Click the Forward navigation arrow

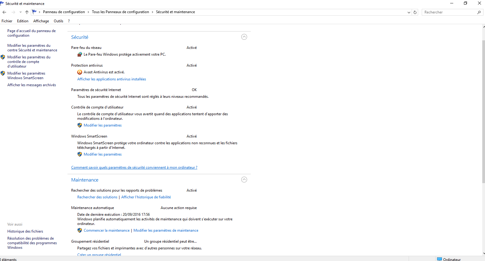(x=13, y=12)
